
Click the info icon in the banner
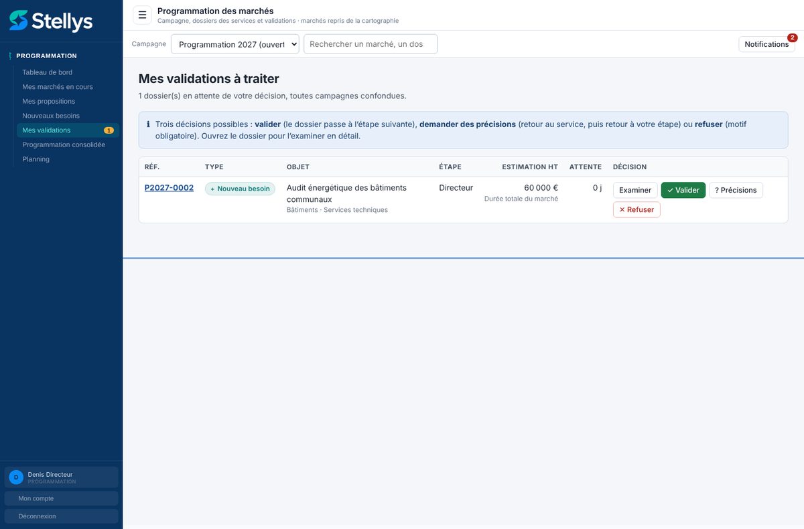coord(148,124)
